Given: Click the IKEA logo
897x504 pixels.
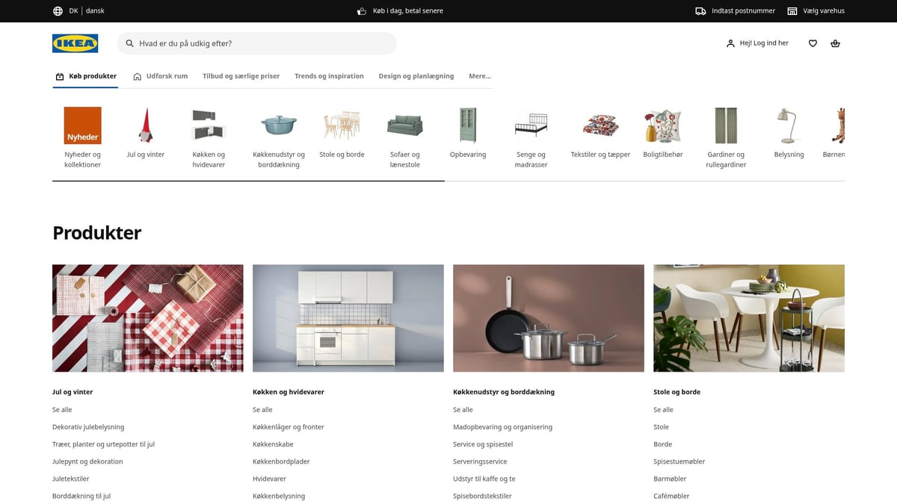Looking at the screenshot, I should 75,43.
